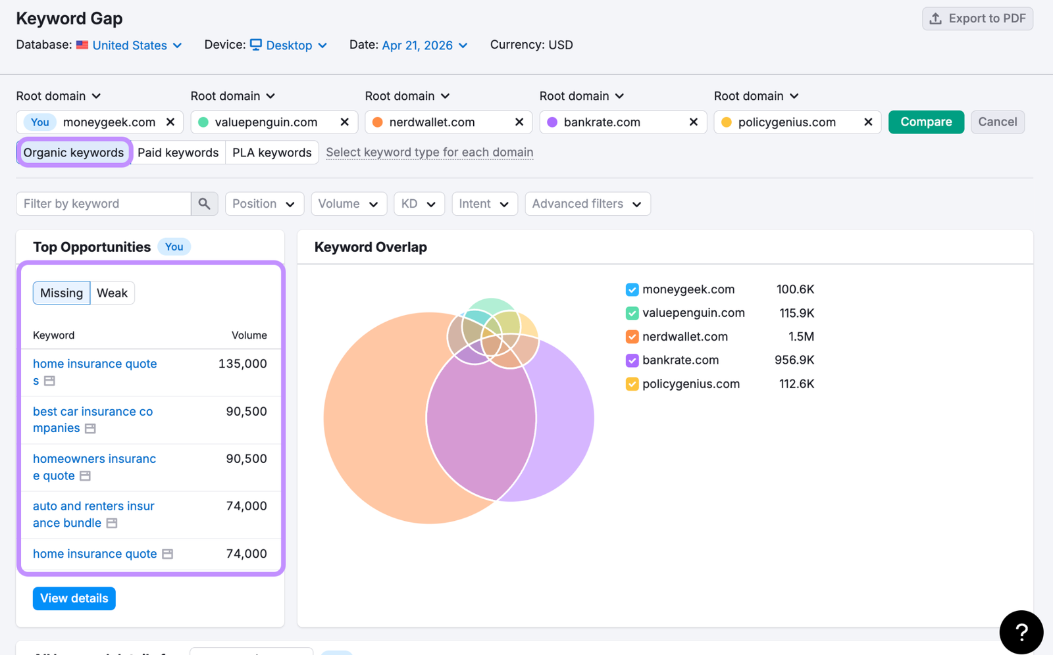This screenshot has height=655, width=1053.
Task: Open the home insurance quotes keyword link
Action: 95,372
